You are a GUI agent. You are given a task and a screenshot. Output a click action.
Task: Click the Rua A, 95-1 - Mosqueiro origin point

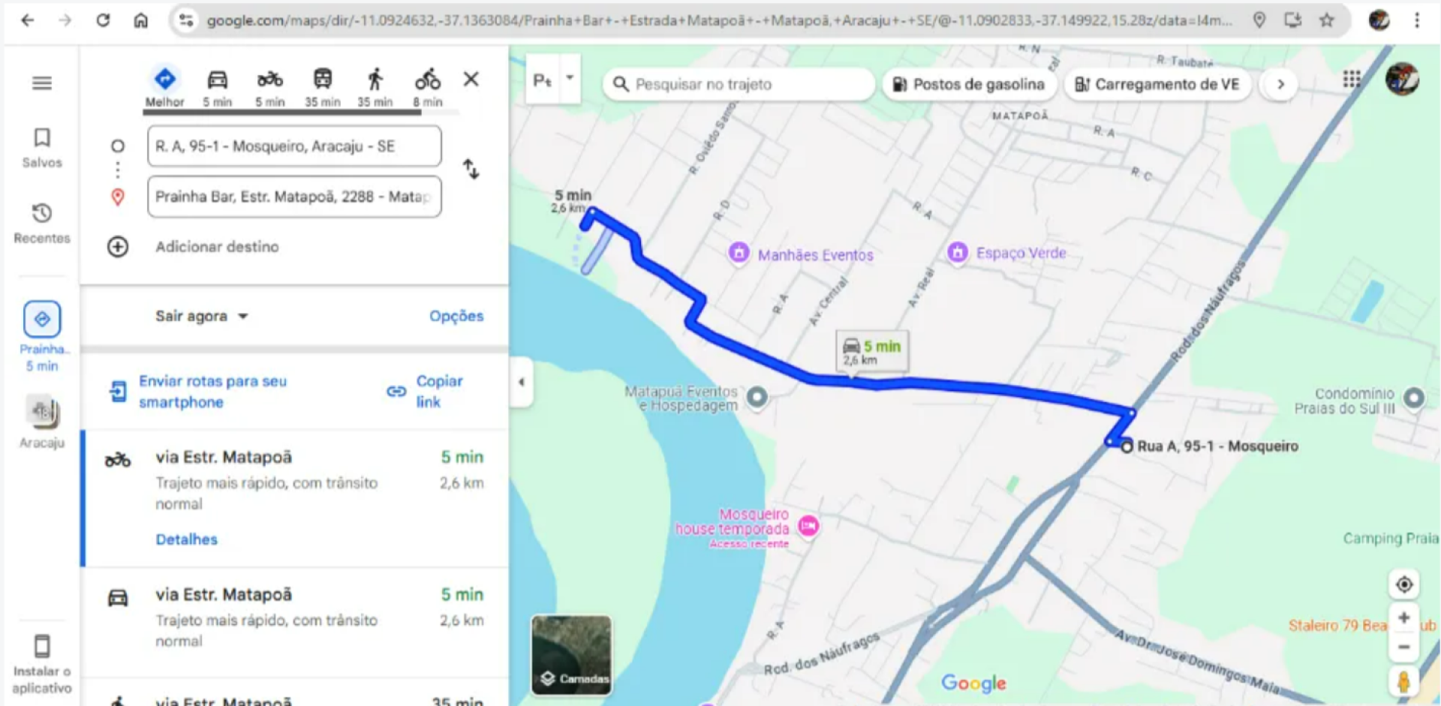click(x=1127, y=447)
